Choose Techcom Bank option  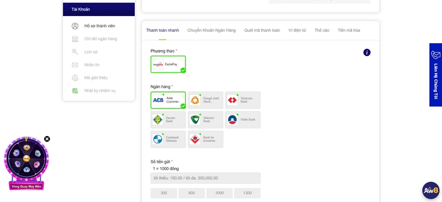243,100
